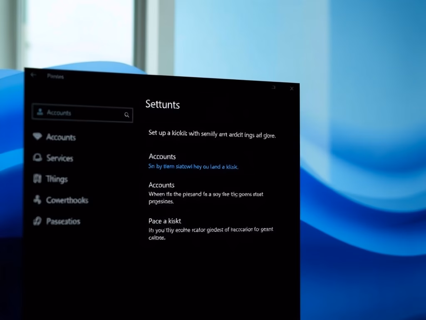Open the blue link under the first Accounts heading
This screenshot has width=426, height=320.
[x=193, y=167]
